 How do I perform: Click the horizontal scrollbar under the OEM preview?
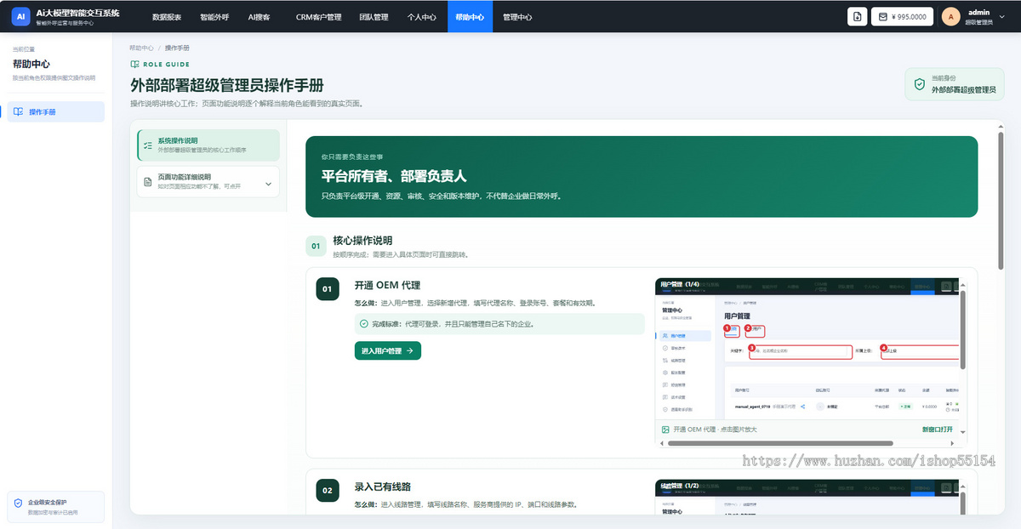coord(779,443)
